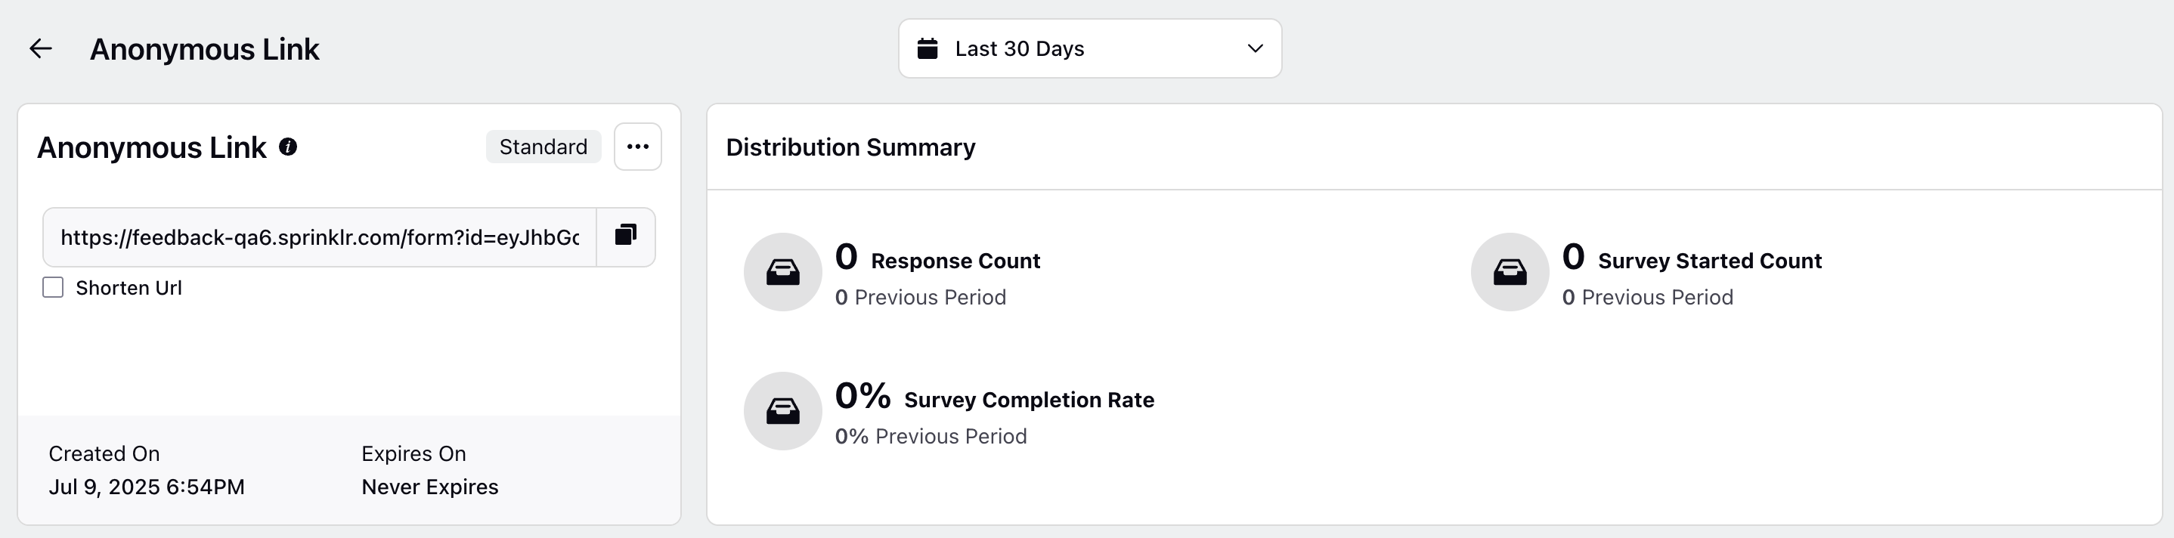Enable the Shorten Url checkbox
The height and width of the screenshot is (538, 2174).
[53, 288]
